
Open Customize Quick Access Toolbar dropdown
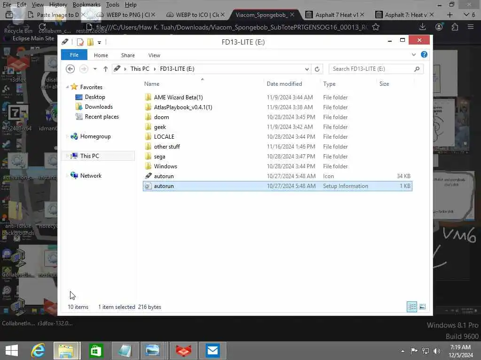click(x=100, y=42)
